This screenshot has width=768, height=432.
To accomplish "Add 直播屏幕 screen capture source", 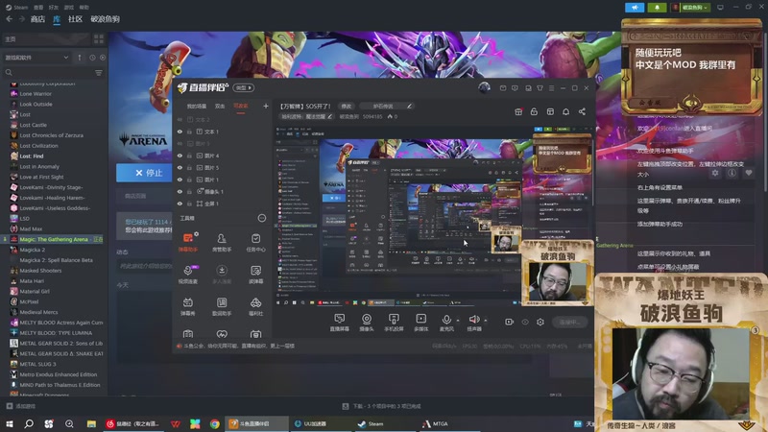I will click(x=340, y=323).
